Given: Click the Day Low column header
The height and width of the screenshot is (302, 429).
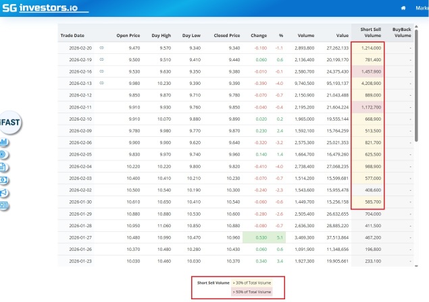Looking at the screenshot, I should (191, 36).
